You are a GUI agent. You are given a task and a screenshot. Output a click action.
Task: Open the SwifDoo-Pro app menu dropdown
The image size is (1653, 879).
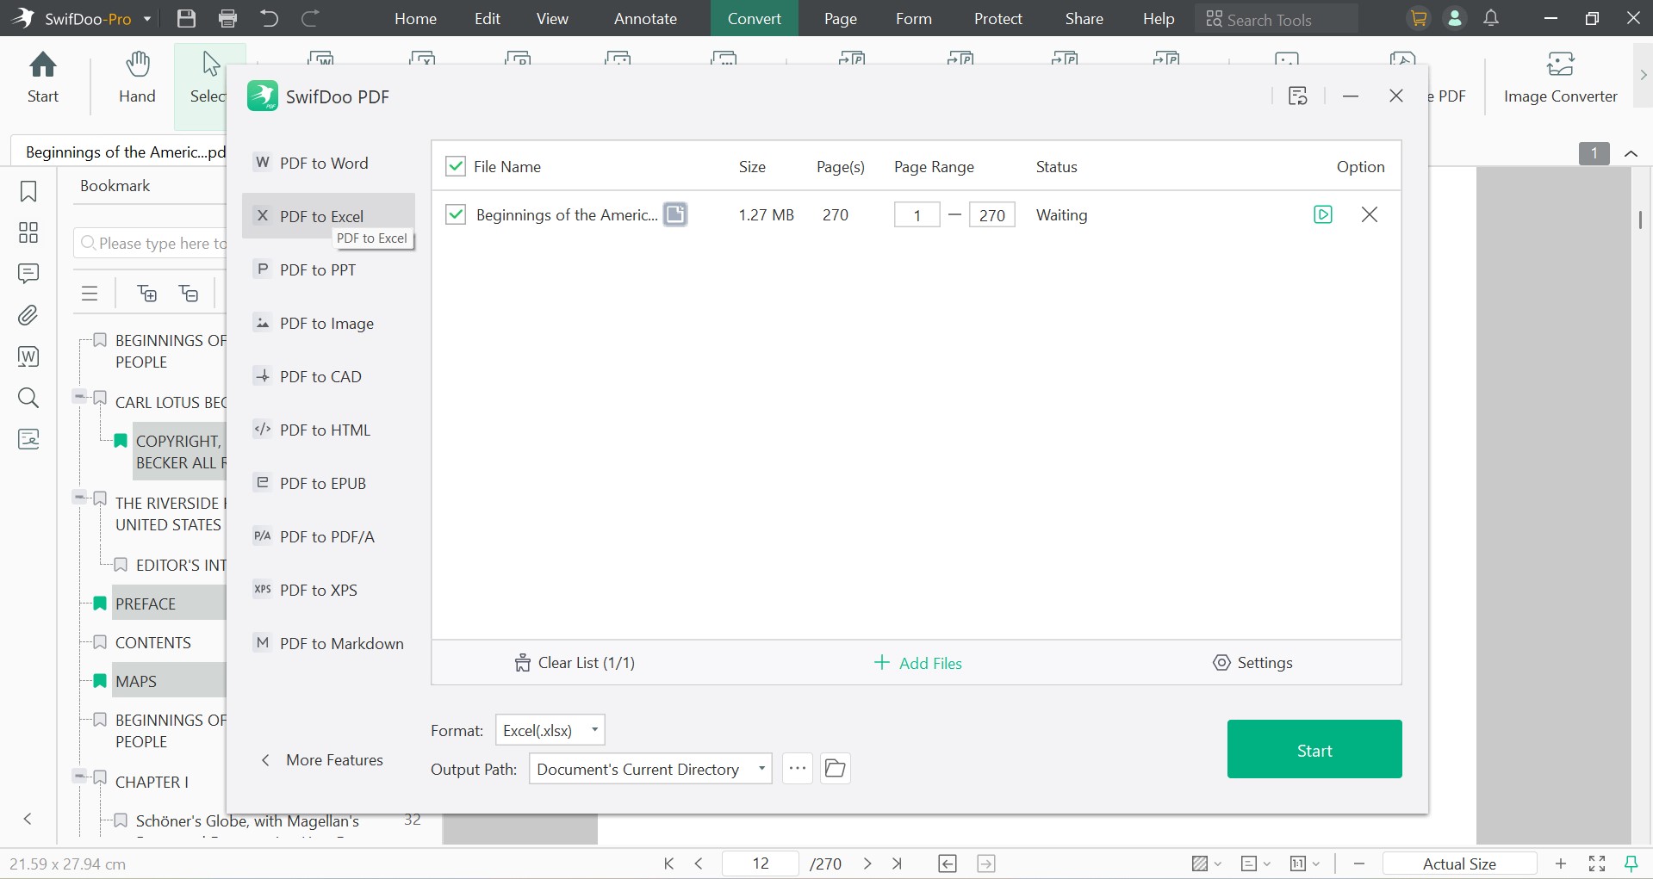(146, 19)
